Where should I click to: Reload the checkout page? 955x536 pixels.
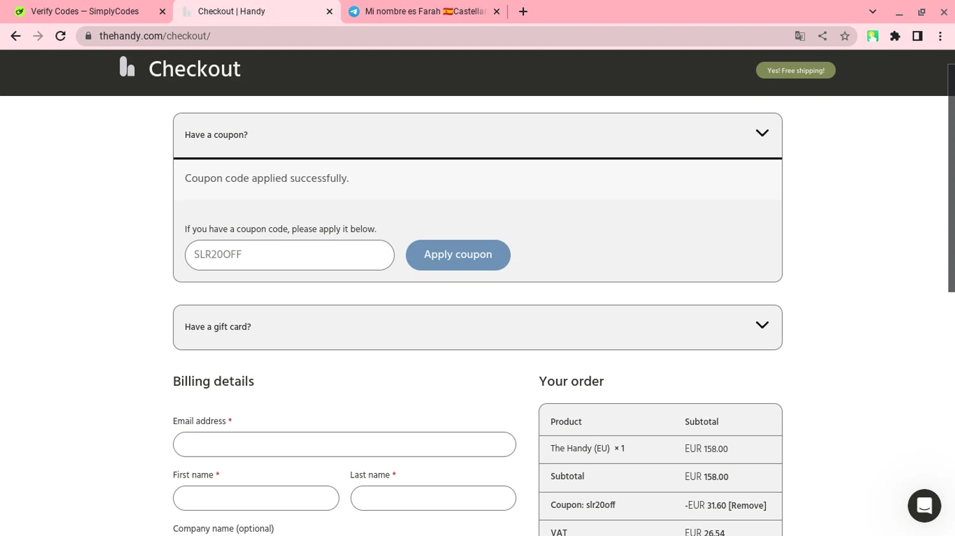point(60,36)
